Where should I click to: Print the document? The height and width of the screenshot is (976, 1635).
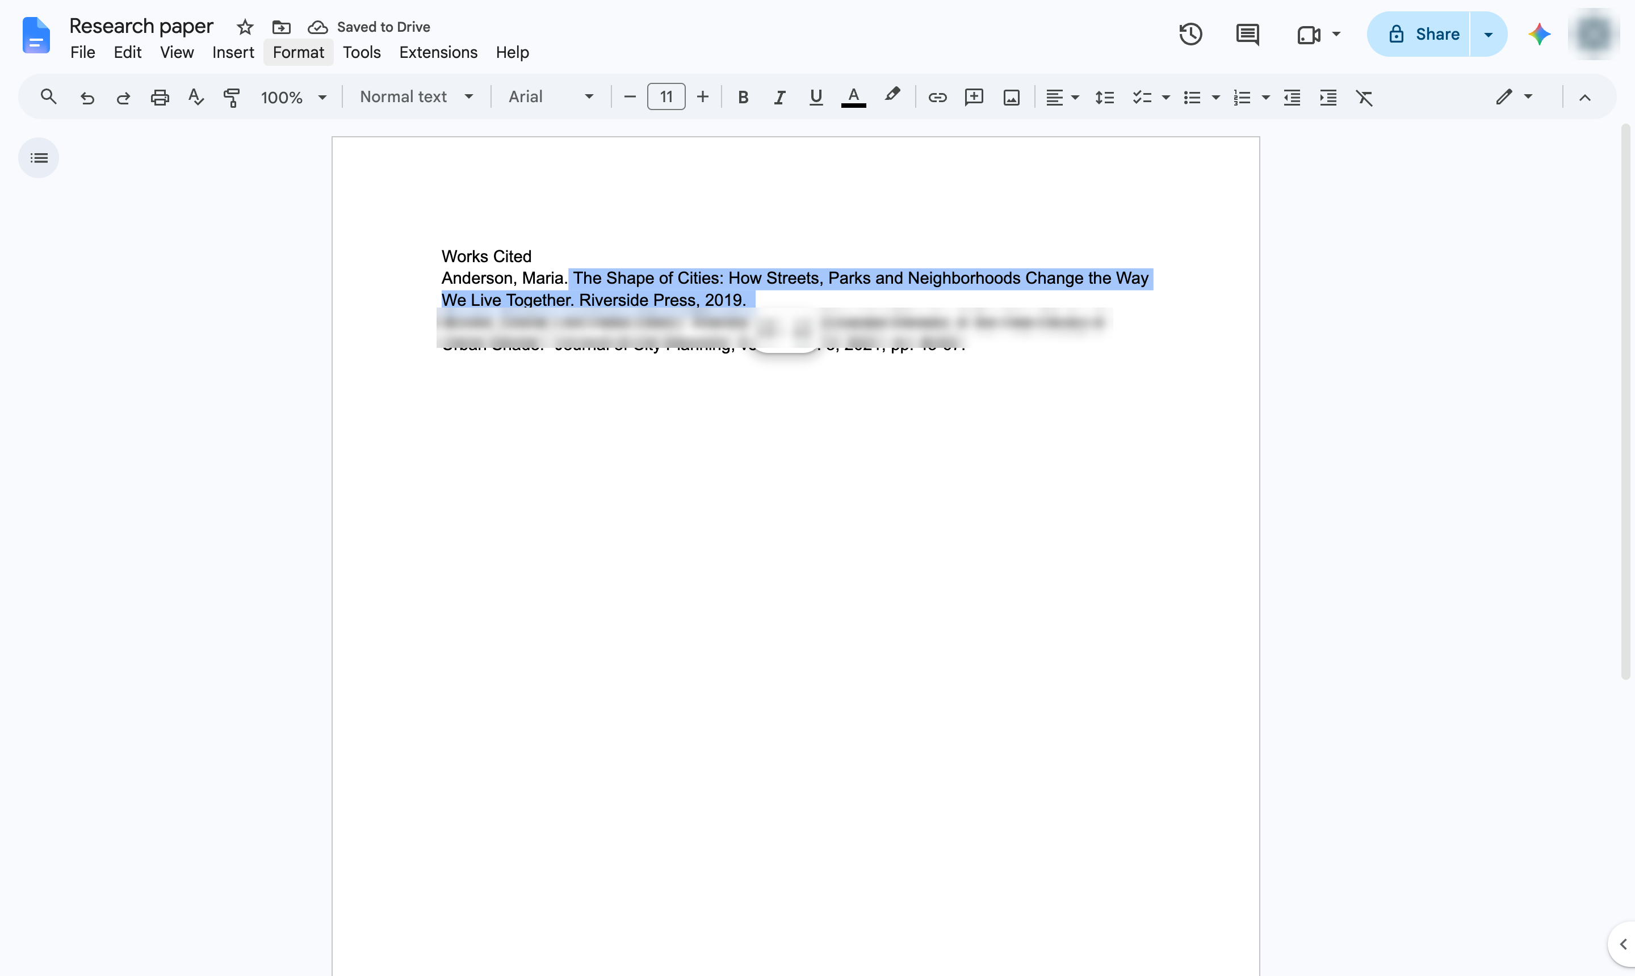point(160,98)
